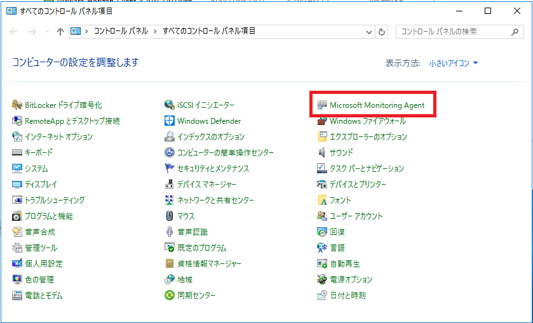This screenshot has height=323, width=533.
Task: Click the 言語 icon
Action: [321, 247]
